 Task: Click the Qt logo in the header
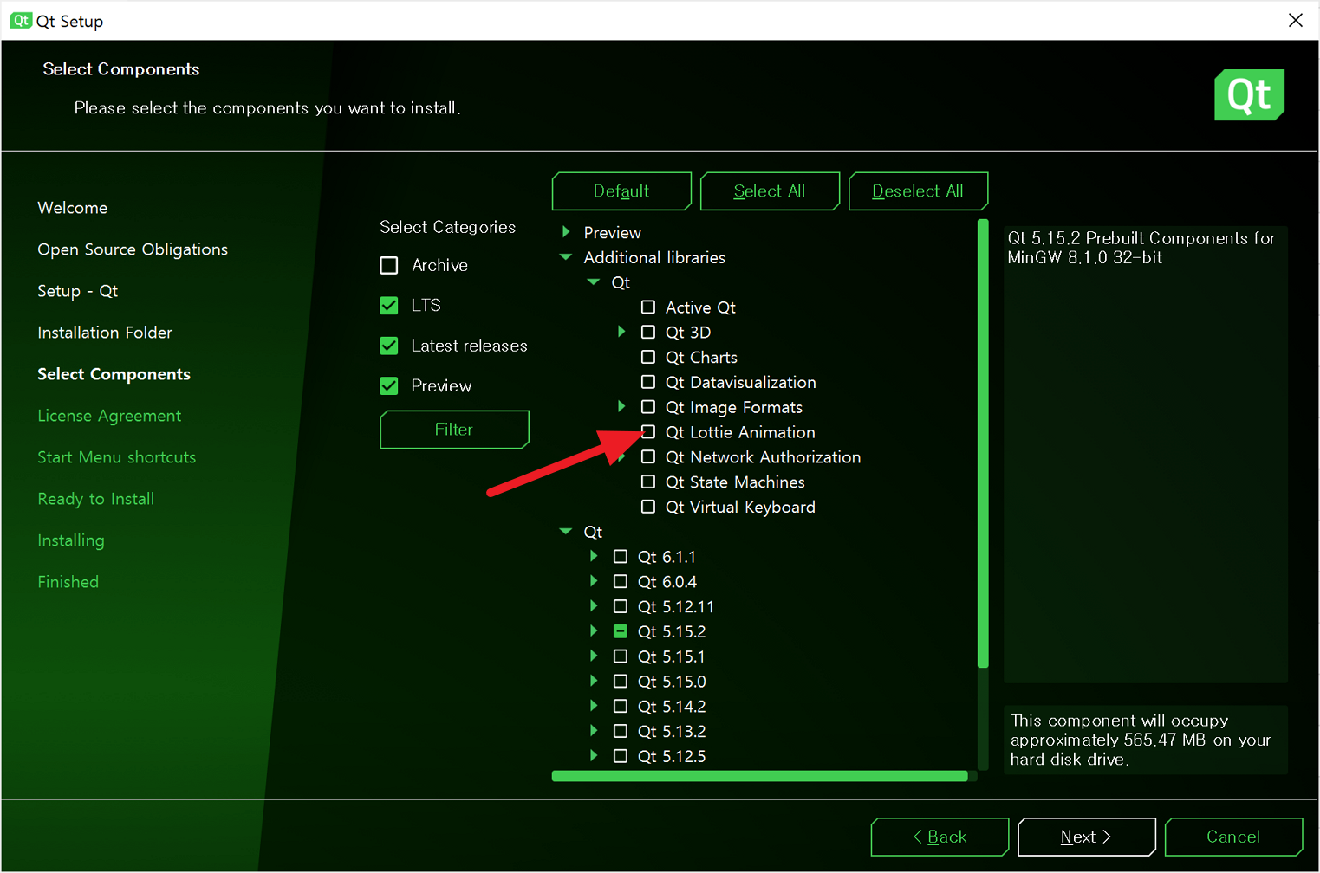pos(1248,95)
